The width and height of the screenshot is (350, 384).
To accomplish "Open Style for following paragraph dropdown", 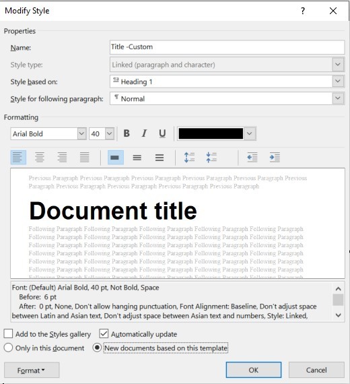I will (338, 98).
